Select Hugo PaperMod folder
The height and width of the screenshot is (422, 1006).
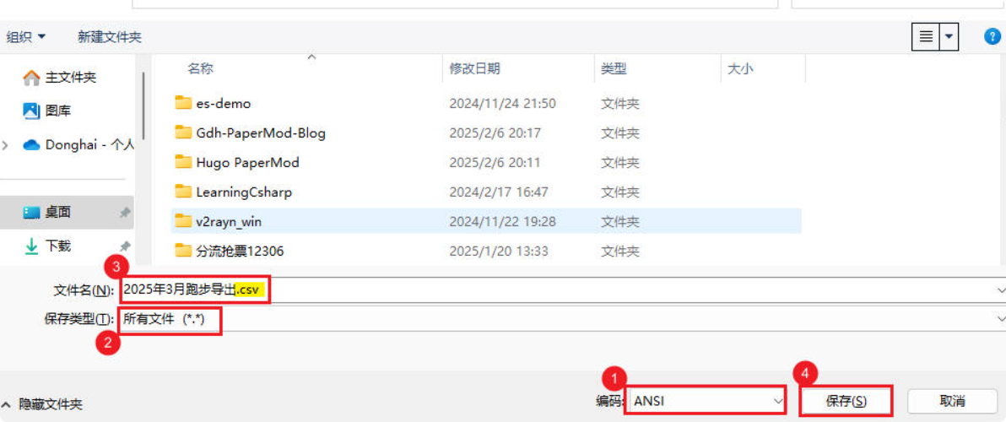pyautogui.click(x=247, y=162)
